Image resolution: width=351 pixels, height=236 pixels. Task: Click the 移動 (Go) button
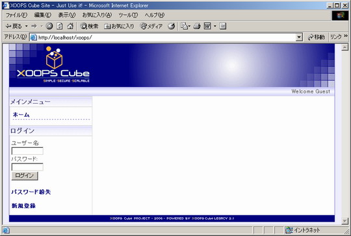(x=316, y=38)
